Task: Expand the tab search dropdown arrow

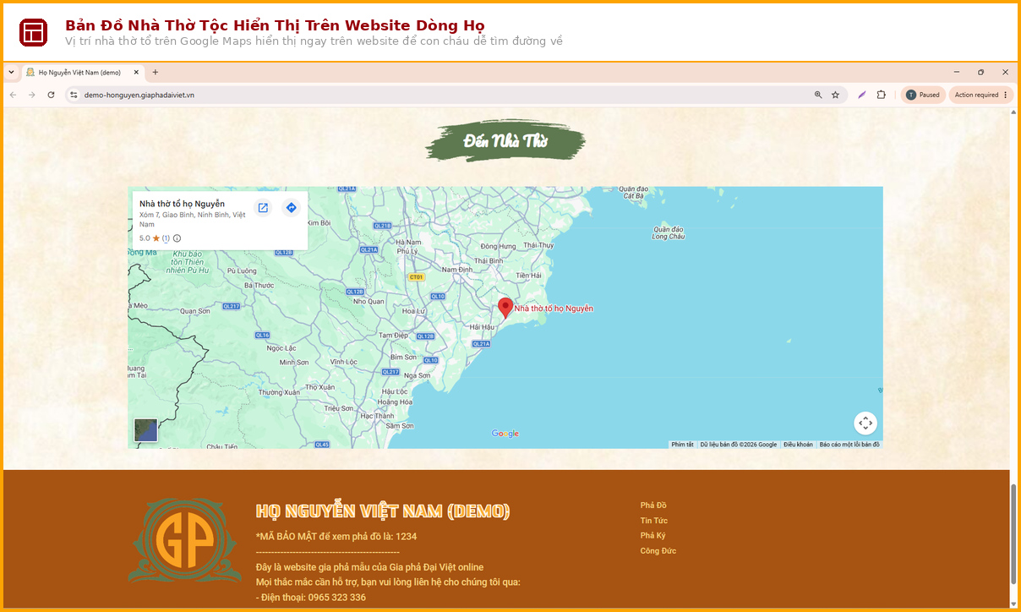Action: [x=12, y=73]
